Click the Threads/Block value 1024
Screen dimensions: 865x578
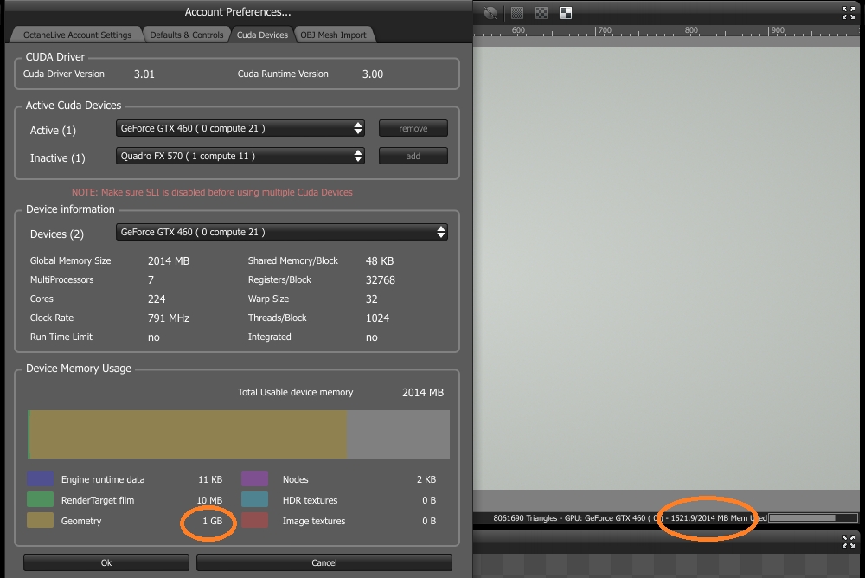(377, 318)
